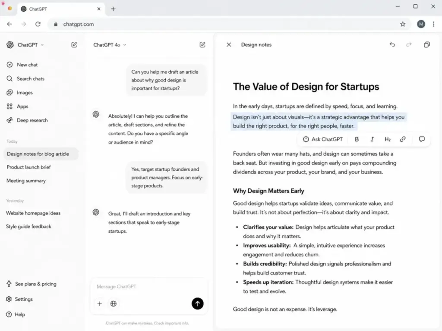Image resolution: width=442 pixels, height=331 pixels.
Task: Redo the edit in the canvas
Action: pyautogui.click(x=409, y=45)
